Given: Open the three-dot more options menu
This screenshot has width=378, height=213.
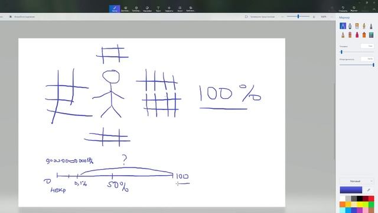Looking at the screenshot, I should point(332,17).
